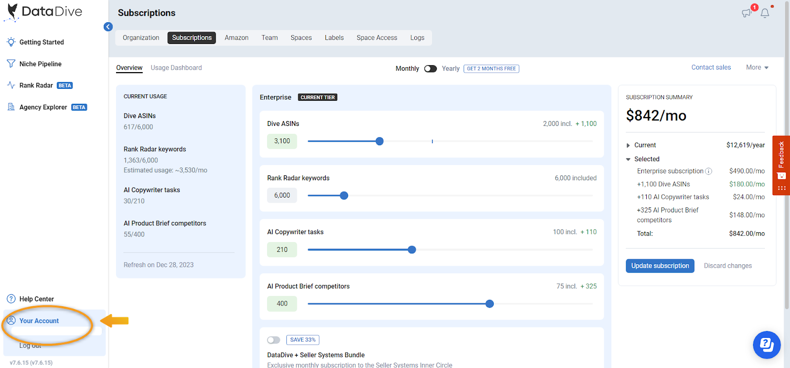The image size is (790, 368).
Task: Click the Help Center question mark icon
Action: (x=11, y=299)
